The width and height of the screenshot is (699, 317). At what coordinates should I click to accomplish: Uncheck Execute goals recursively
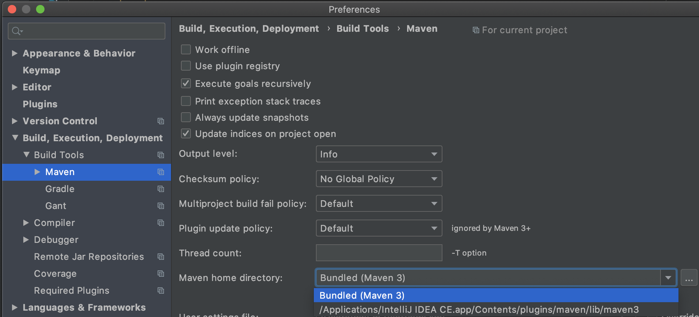coord(186,83)
